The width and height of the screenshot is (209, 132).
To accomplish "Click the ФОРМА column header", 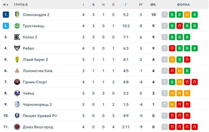I will (x=183, y=5).
